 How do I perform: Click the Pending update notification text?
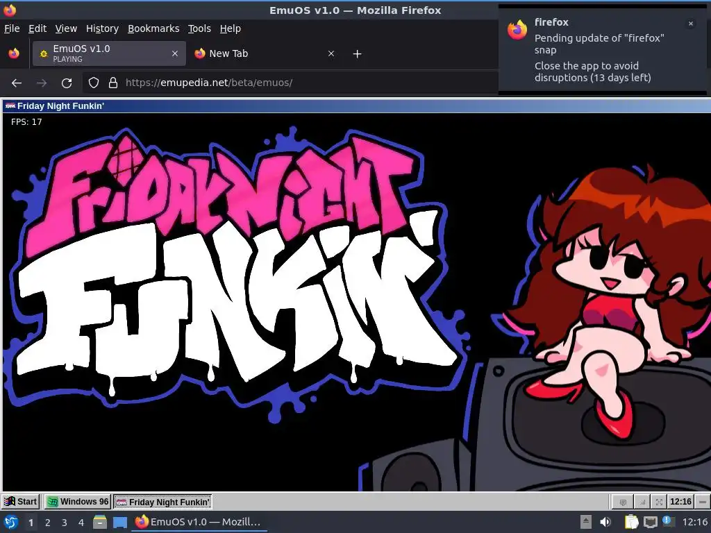coord(599,44)
